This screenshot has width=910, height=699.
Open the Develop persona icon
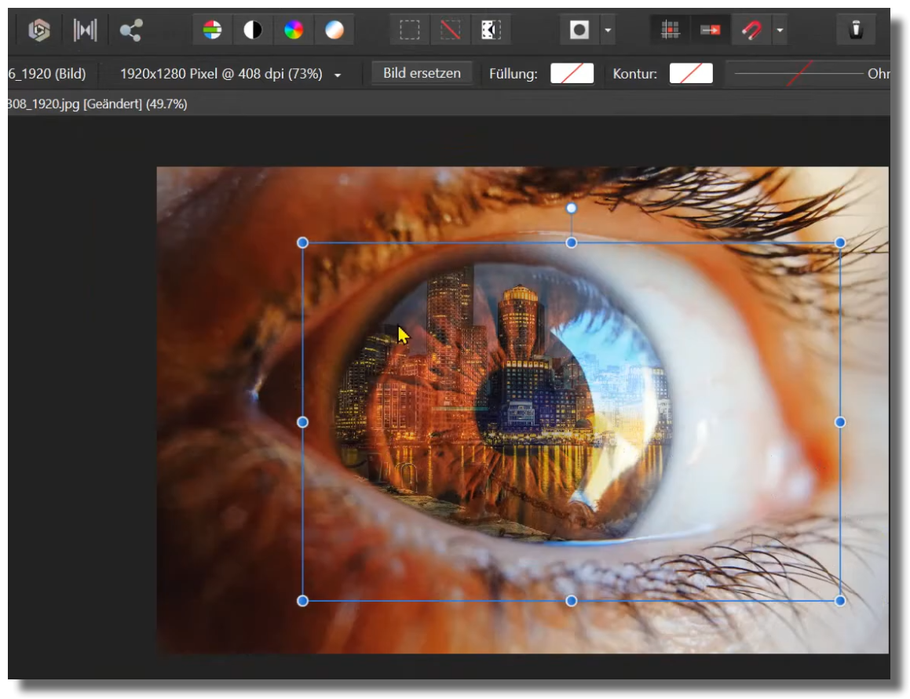tap(38, 30)
